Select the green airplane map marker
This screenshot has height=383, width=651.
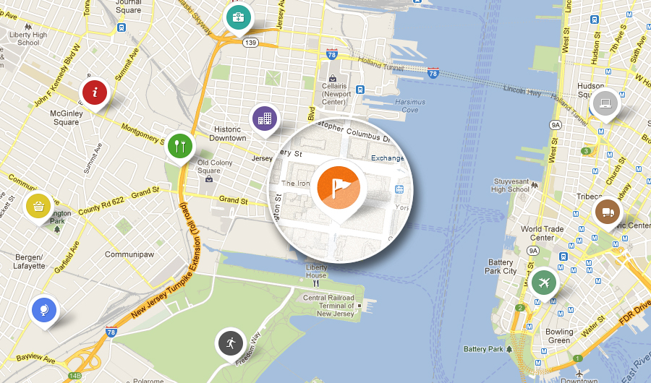(x=543, y=283)
